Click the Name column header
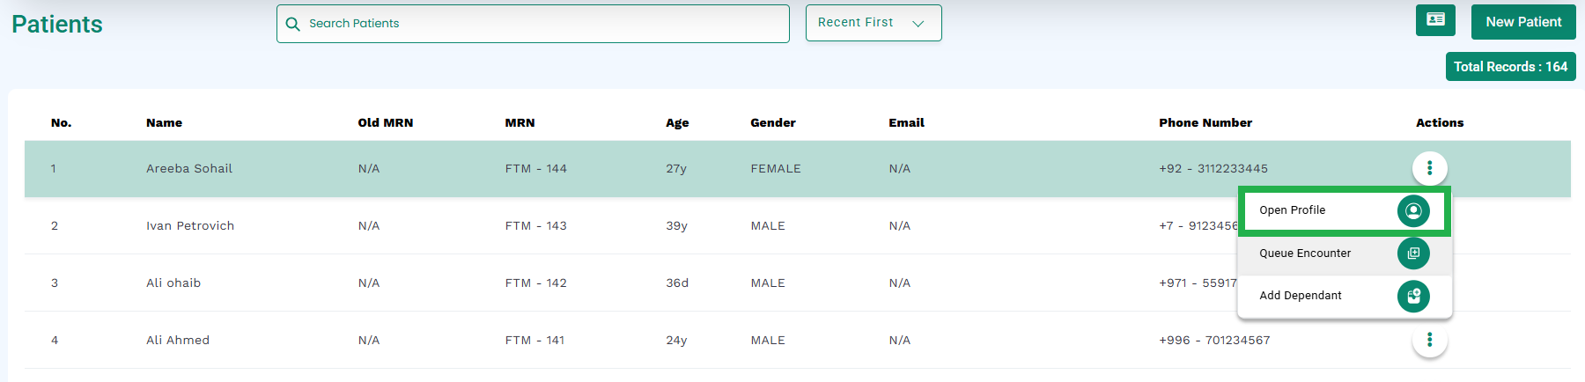This screenshot has height=382, width=1585. click(x=164, y=122)
